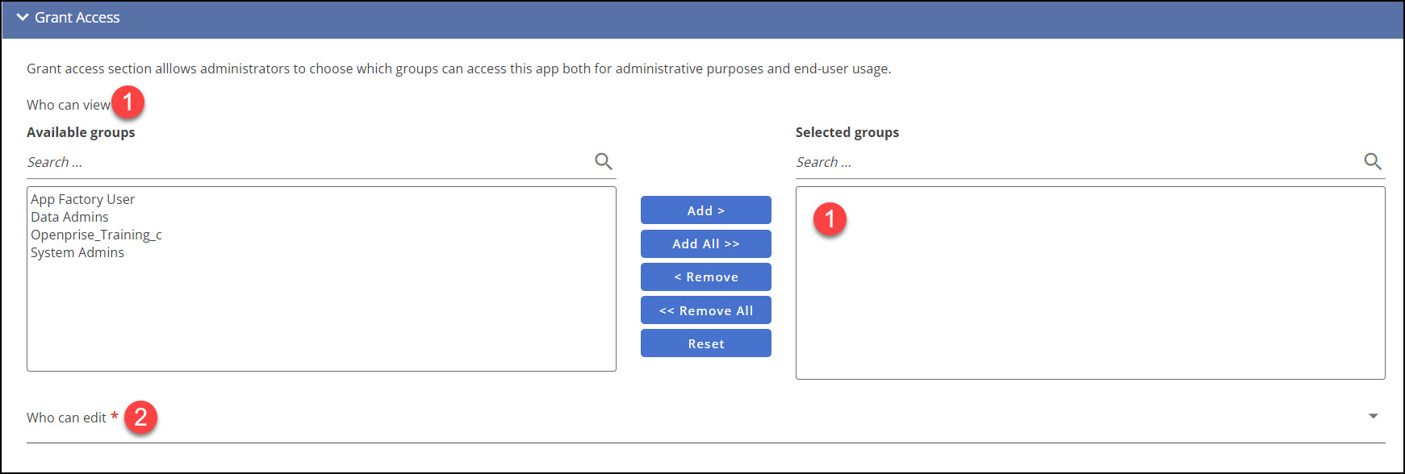Select App Factory User in Available groups
The width and height of the screenshot is (1405, 474).
pos(83,199)
